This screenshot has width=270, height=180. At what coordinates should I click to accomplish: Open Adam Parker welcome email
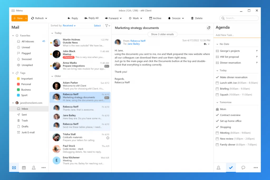tap(80, 86)
